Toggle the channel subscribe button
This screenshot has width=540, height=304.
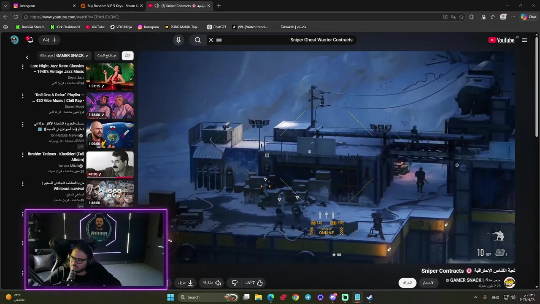407,282
